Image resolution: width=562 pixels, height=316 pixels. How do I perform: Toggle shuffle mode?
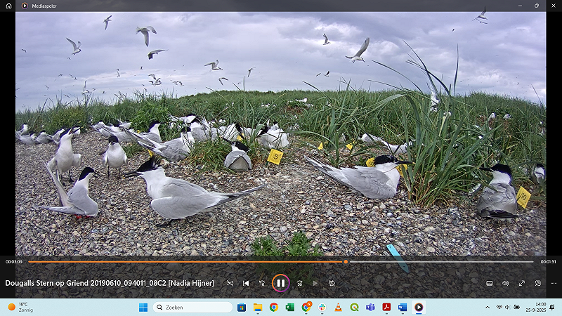tap(230, 283)
